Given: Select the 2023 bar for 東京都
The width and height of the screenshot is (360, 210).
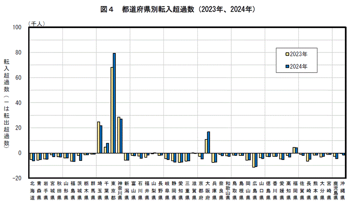Looking at the screenshot, I should [112, 110].
